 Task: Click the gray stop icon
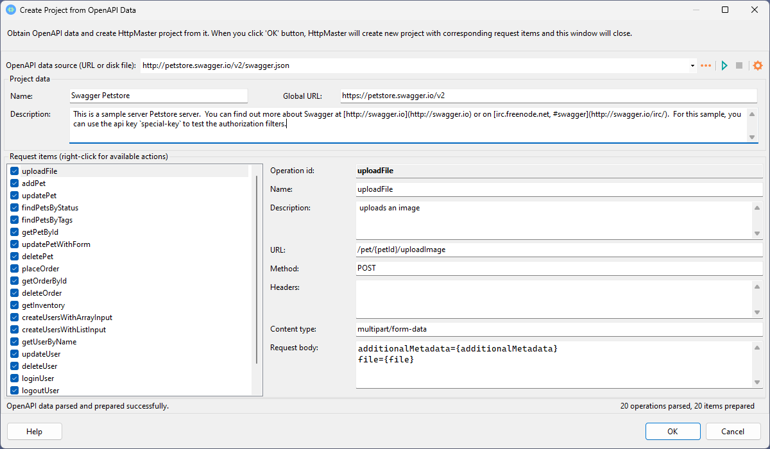click(x=739, y=65)
